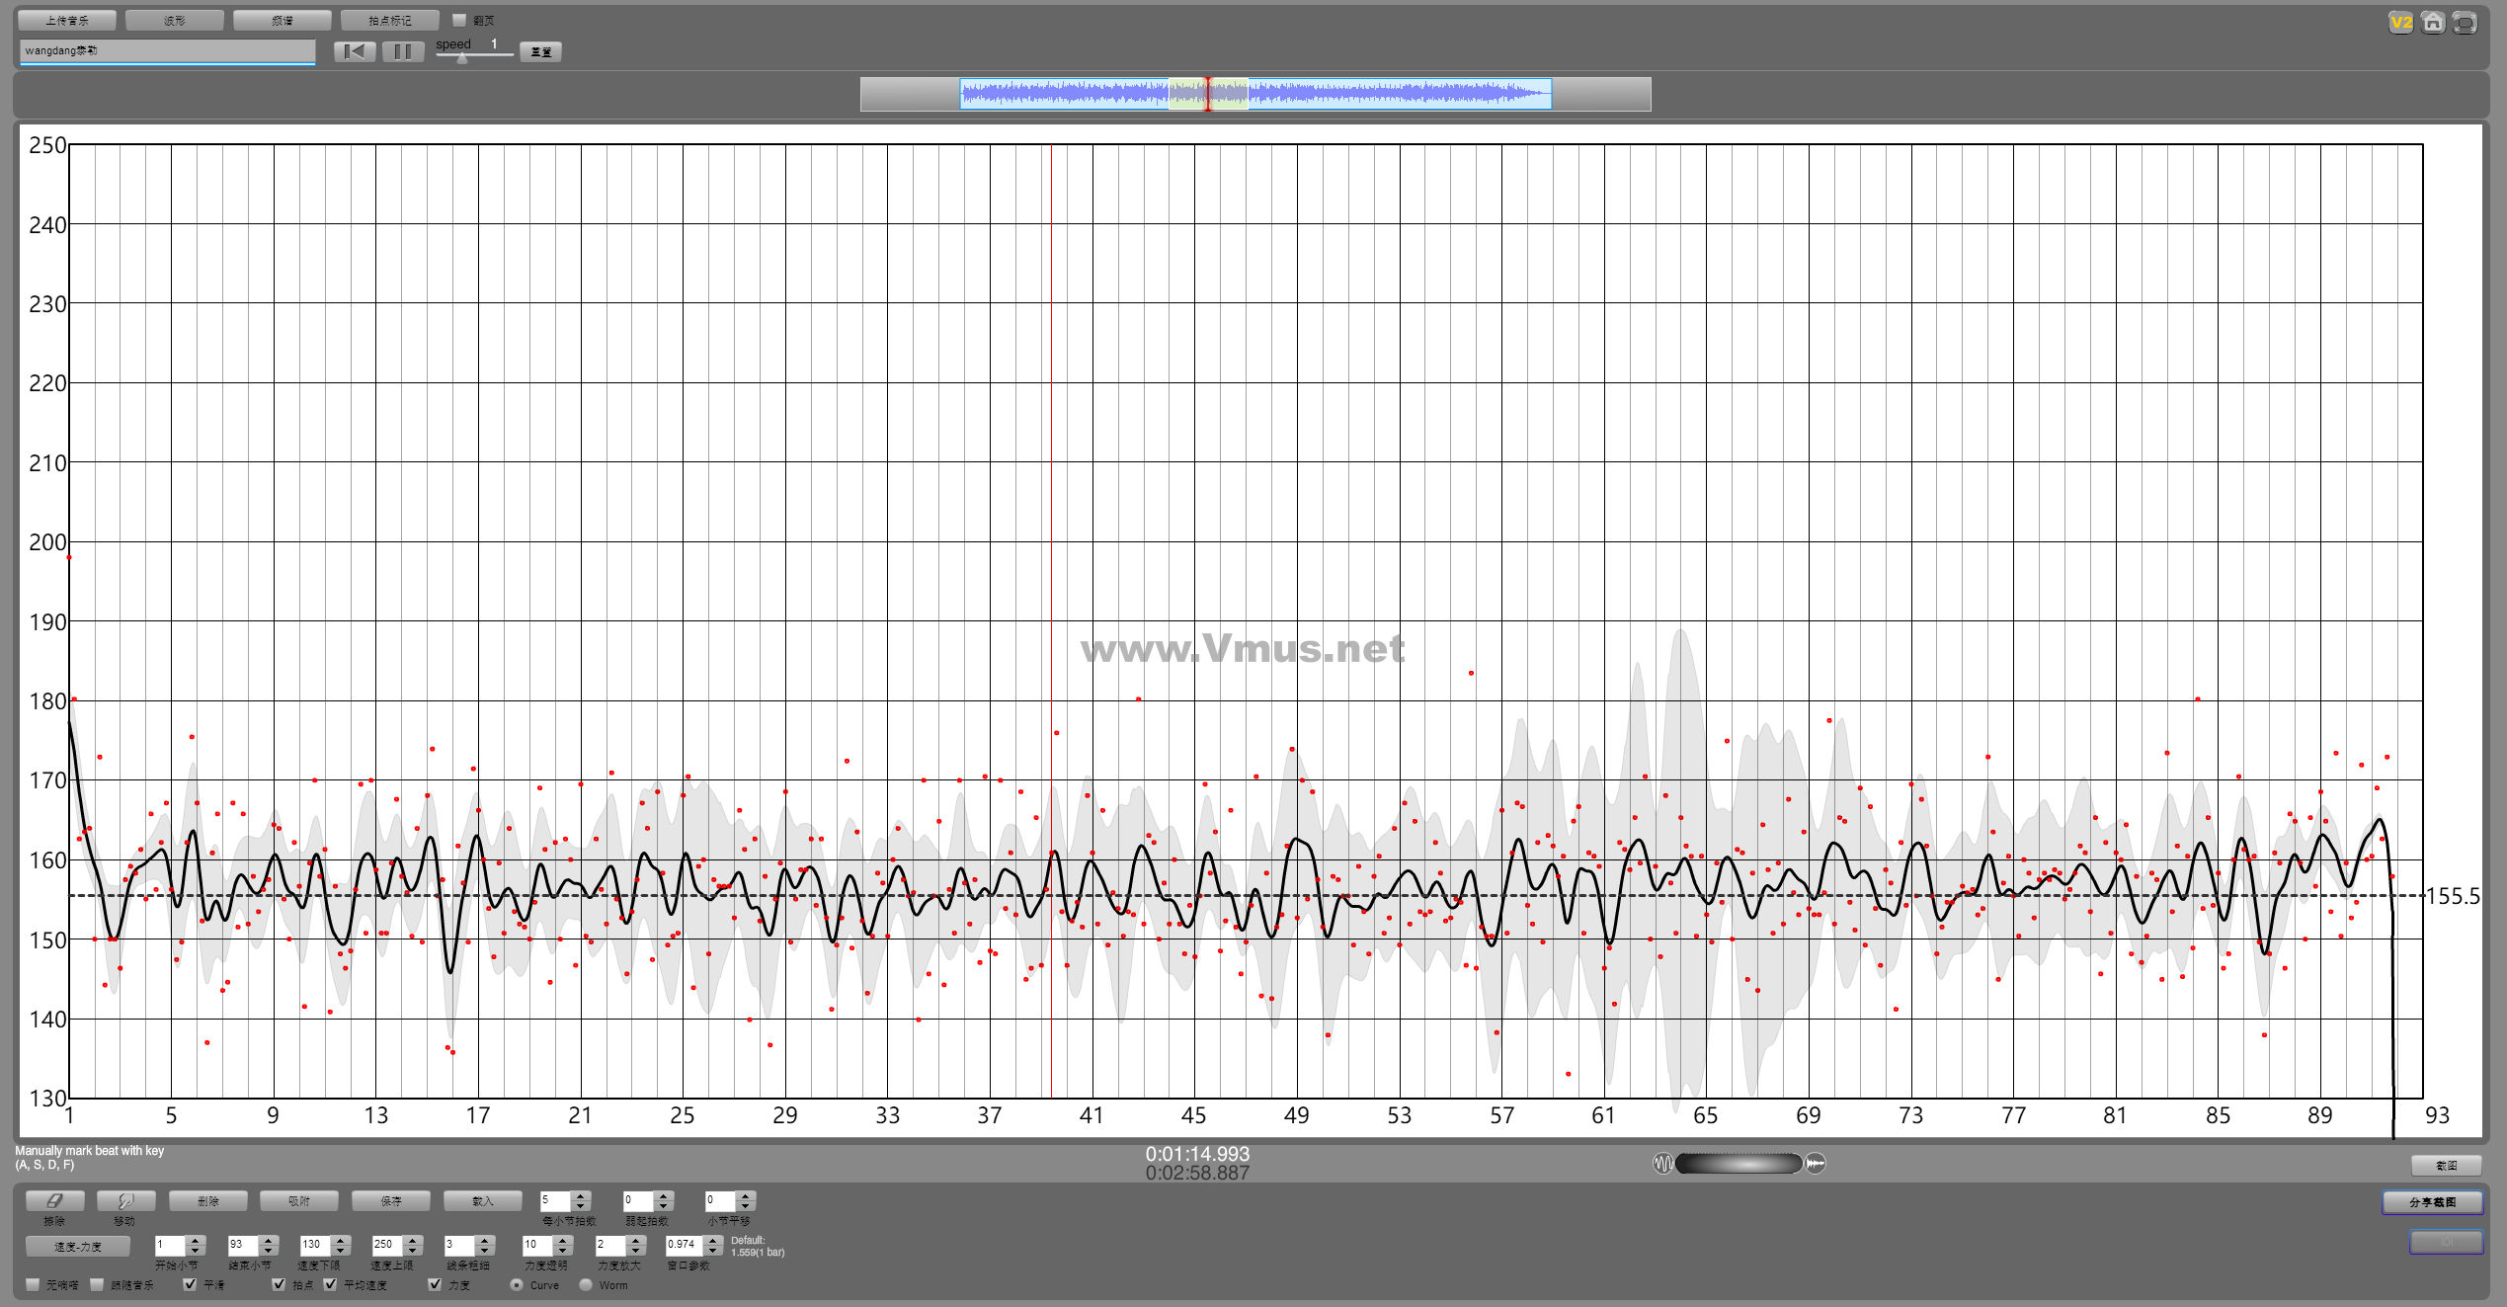Click the sine wave zoom-out icon
Screen dimensions: 2507x1307
coord(1662,1163)
